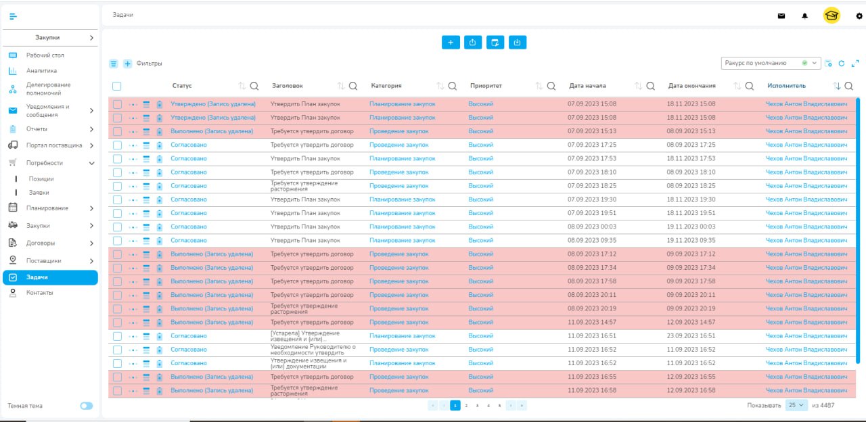Image resolution: width=866 pixels, height=422 pixels.
Task: Check the row starting 11.09.2023 16:51
Action: coord(117,336)
